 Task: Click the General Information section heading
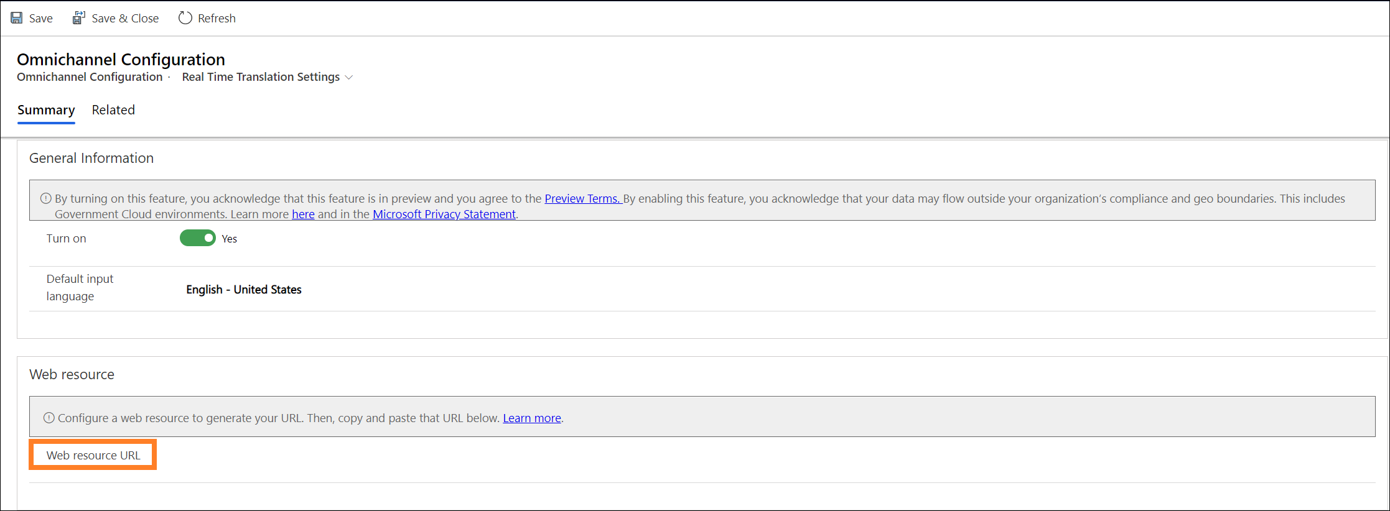coord(91,158)
